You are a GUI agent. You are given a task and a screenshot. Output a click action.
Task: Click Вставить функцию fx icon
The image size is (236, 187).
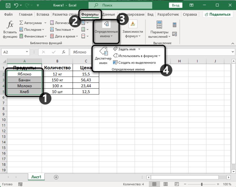point(10,30)
